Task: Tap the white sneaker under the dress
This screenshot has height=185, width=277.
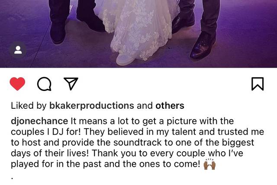Action: [x=126, y=60]
